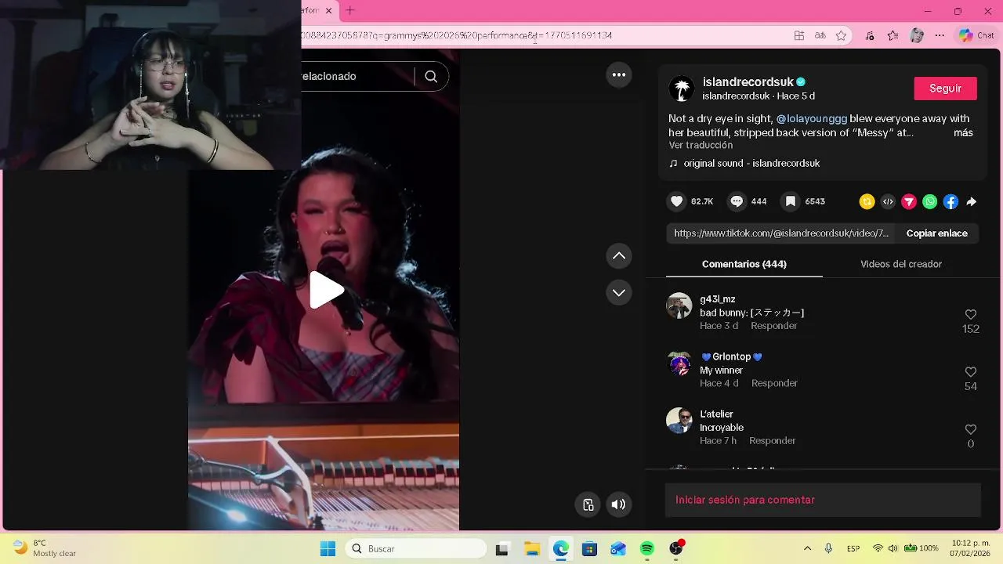Open Outlook from the taskbar
This screenshot has width=1003, height=564.
tap(618, 549)
